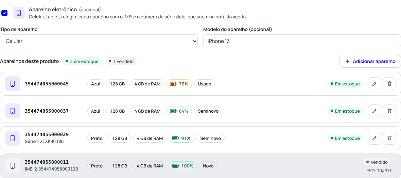401x178 pixels.
Task: Click phone icon of device 354474055000045
Action: pos(13,84)
